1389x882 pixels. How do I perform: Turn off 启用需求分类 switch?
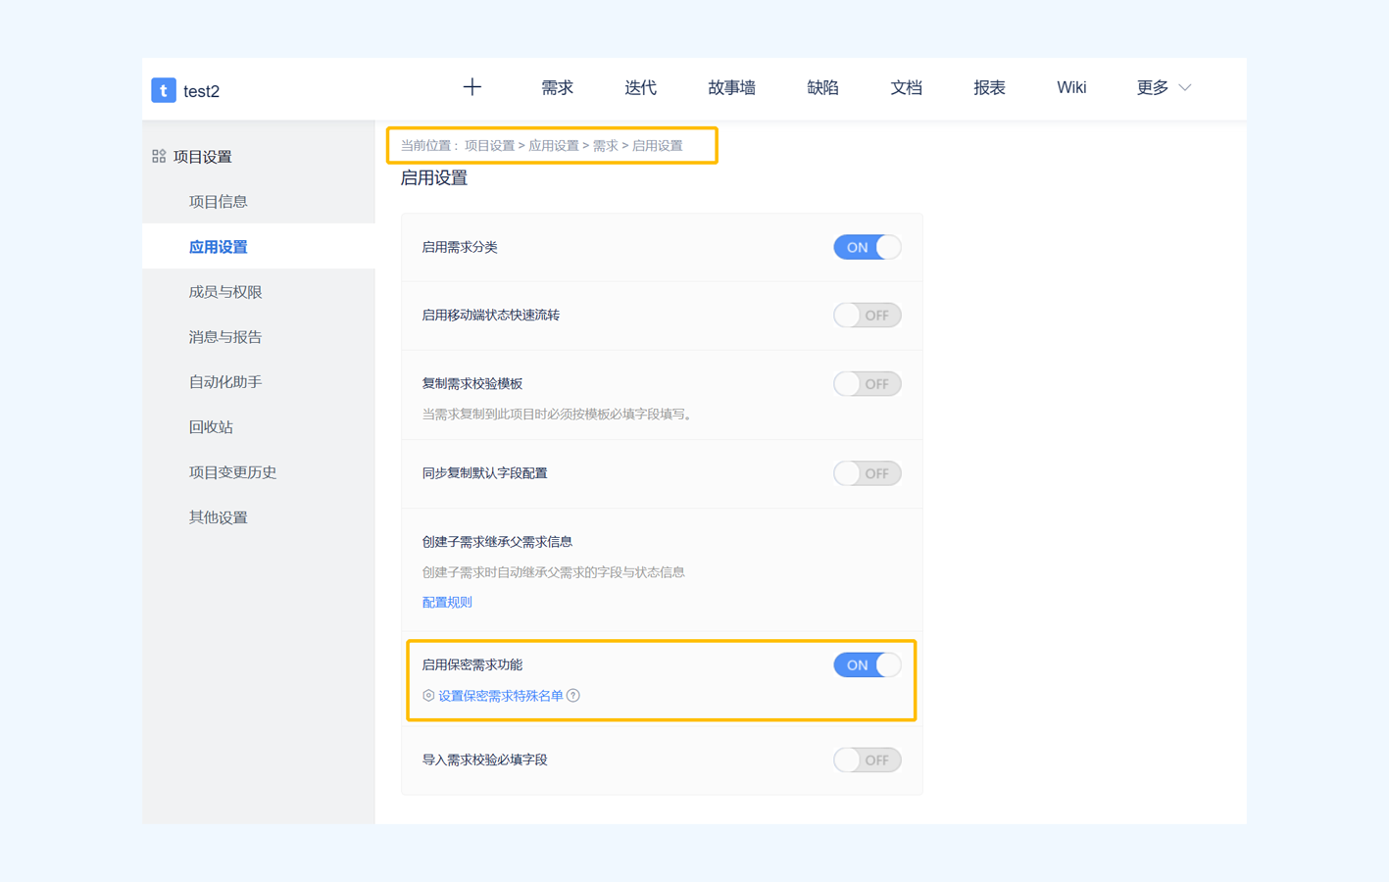pyautogui.click(x=868, y=247)
